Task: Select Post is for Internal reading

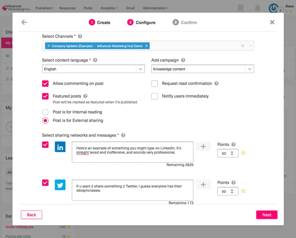Action: tap(46, 112)
